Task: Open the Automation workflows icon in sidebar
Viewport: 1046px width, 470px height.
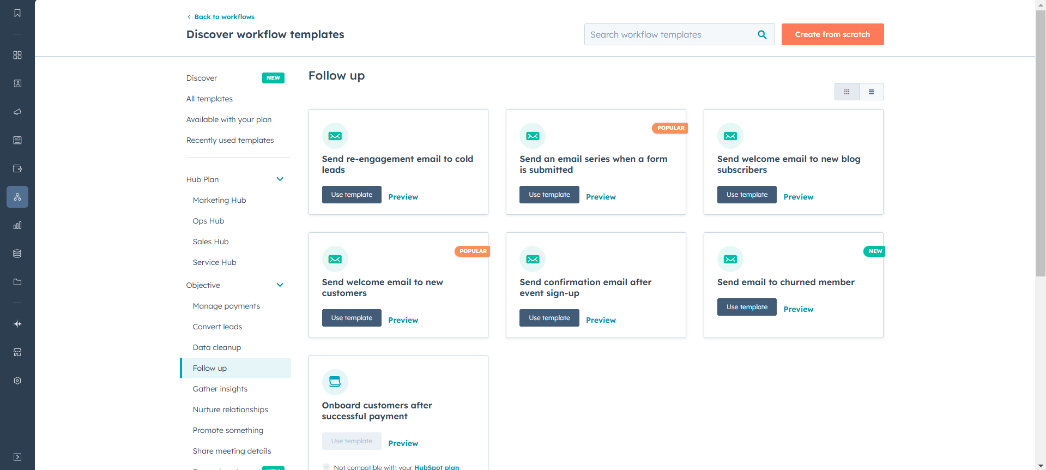Action: [x=17, y=197]
